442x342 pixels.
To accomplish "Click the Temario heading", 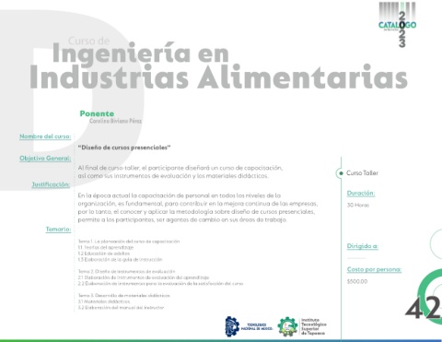I will (x=58, y=230).
